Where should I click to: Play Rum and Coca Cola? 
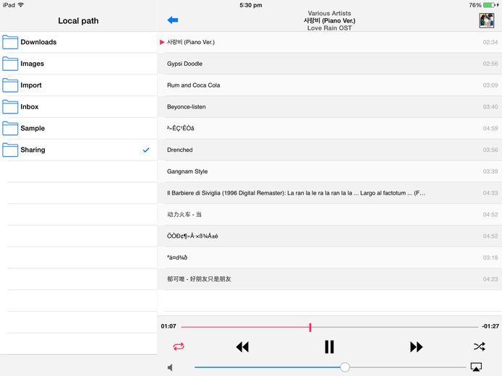click(329, 85)
